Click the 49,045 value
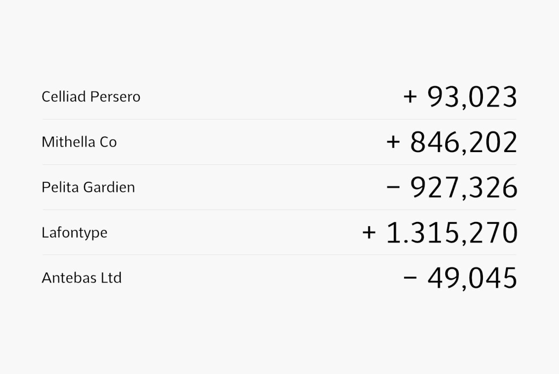This screenshot has height=374, width=559. click(472, 278)
